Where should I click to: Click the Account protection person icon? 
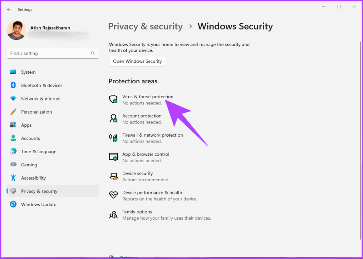pos(113,119)
